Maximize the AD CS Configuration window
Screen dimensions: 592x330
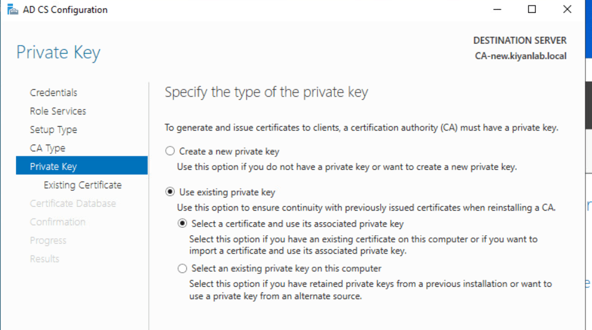pyautogui.click(x=532, y=9)
